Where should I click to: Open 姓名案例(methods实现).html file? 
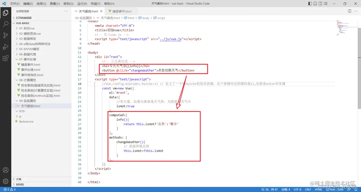point(41,95)
